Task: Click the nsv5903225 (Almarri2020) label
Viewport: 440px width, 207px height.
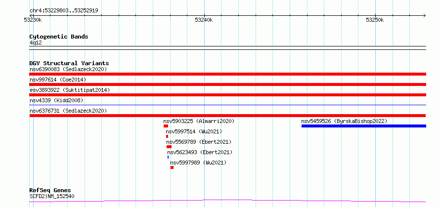Action: [199, 121]
